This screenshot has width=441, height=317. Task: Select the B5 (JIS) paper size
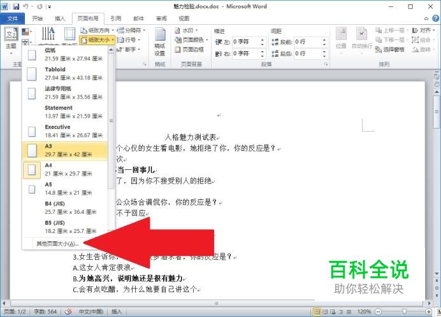tap(65, 227)
